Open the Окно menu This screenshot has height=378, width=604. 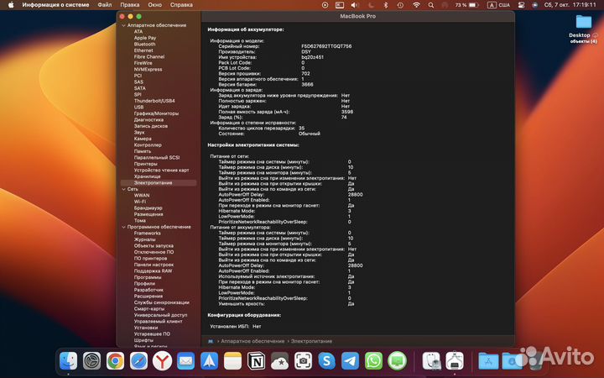pos(154,5)
